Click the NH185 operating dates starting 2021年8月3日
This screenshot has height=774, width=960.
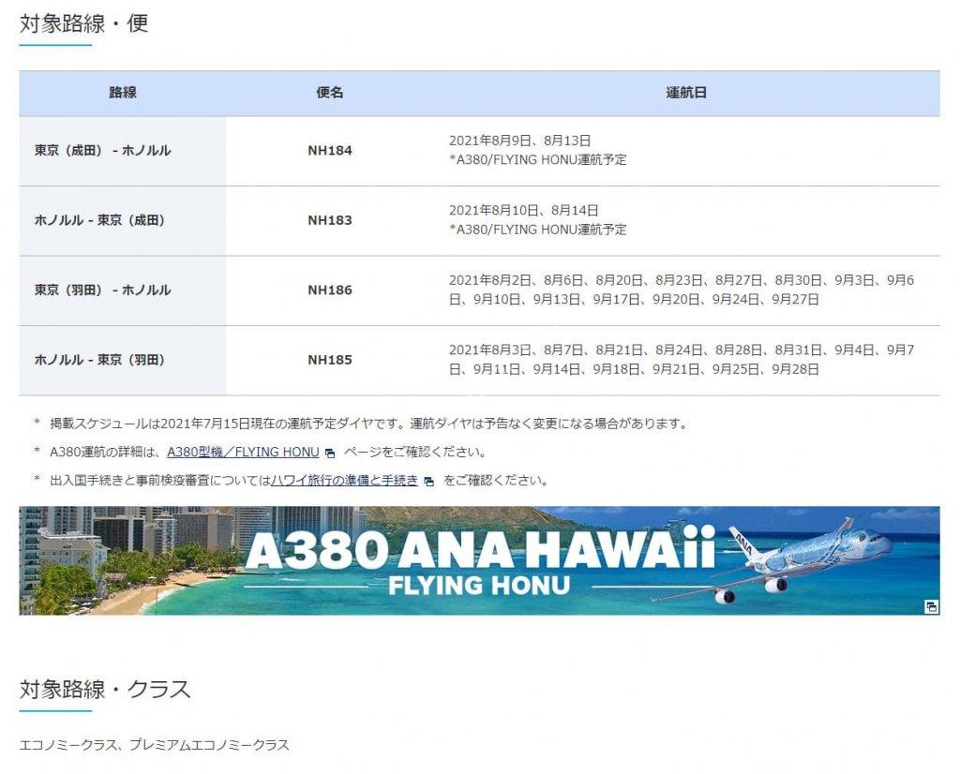click(x=682, y=360)
